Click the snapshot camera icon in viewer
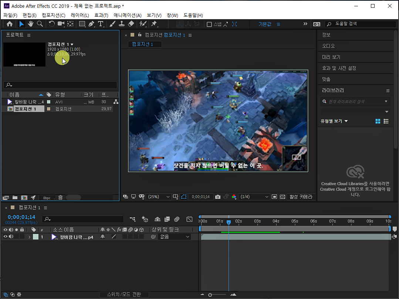Viewport: 399px width, 299px height. point(217,197)
